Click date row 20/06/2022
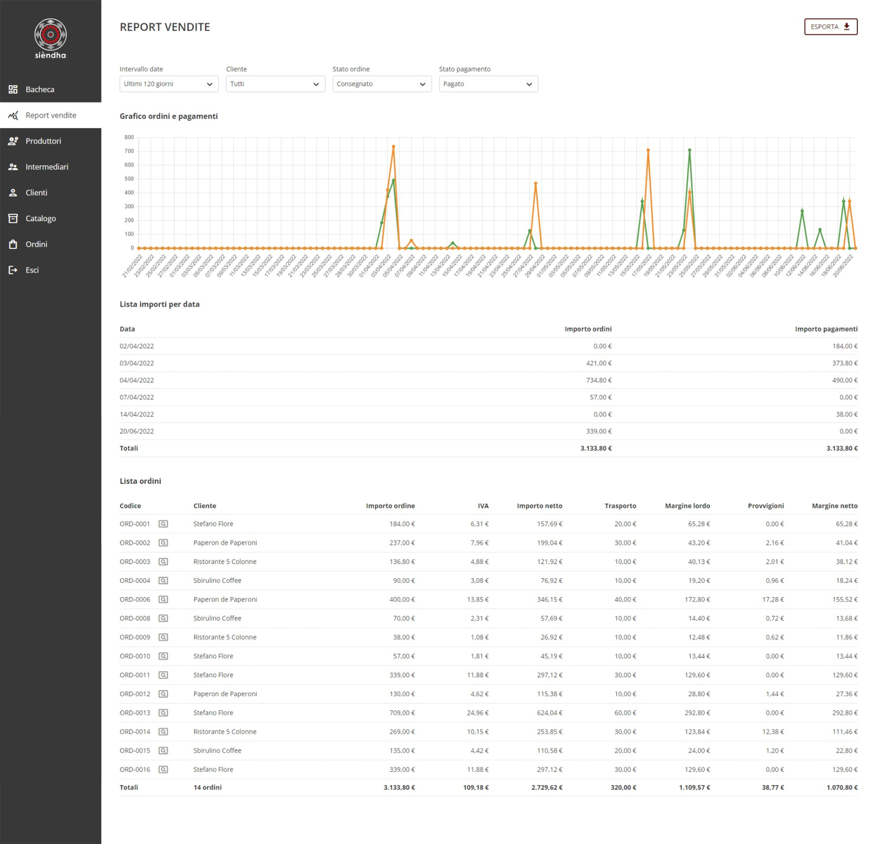The width and height of the screenshot is (873, 844). point(489,431)
